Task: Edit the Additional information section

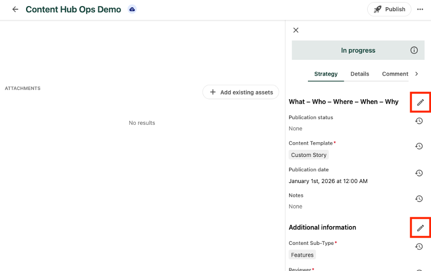Action: pos(420,228)
